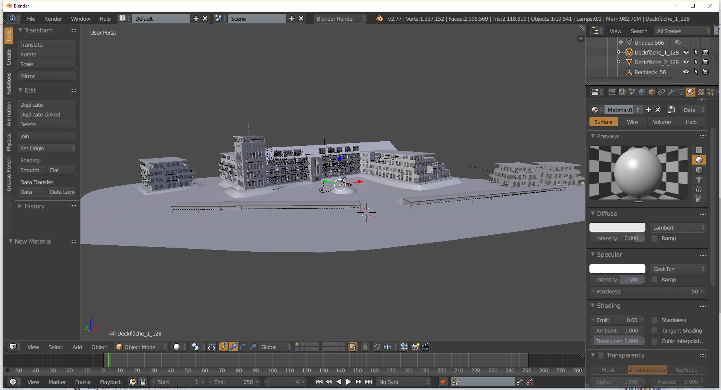
Task: Click the Duplicate Linked button
Action: click(47, 114)
